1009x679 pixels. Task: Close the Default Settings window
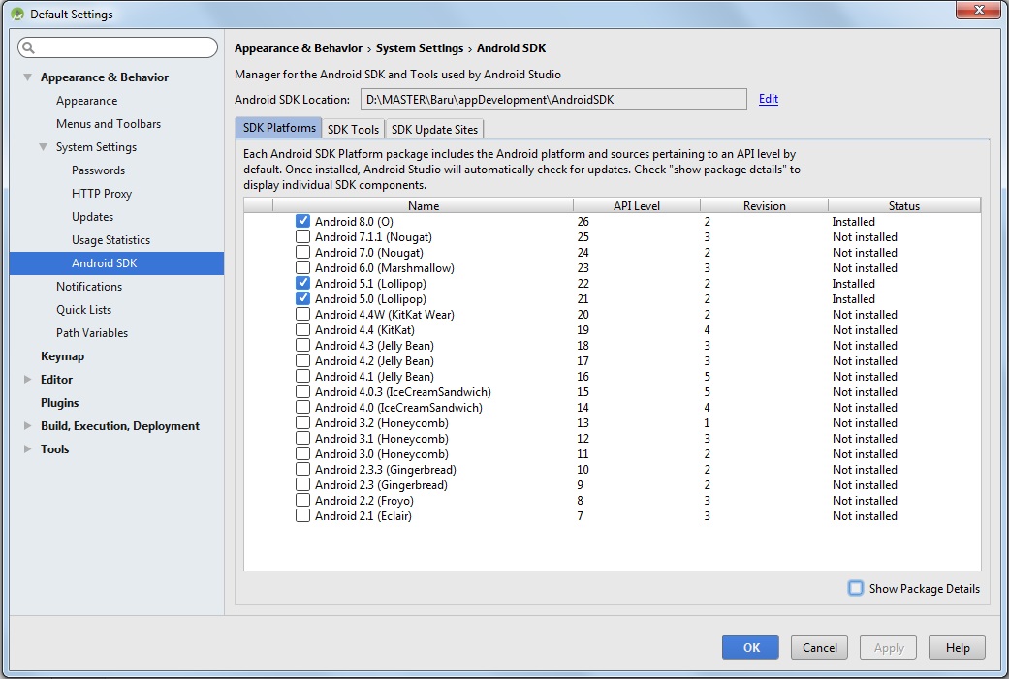(978, 11)
